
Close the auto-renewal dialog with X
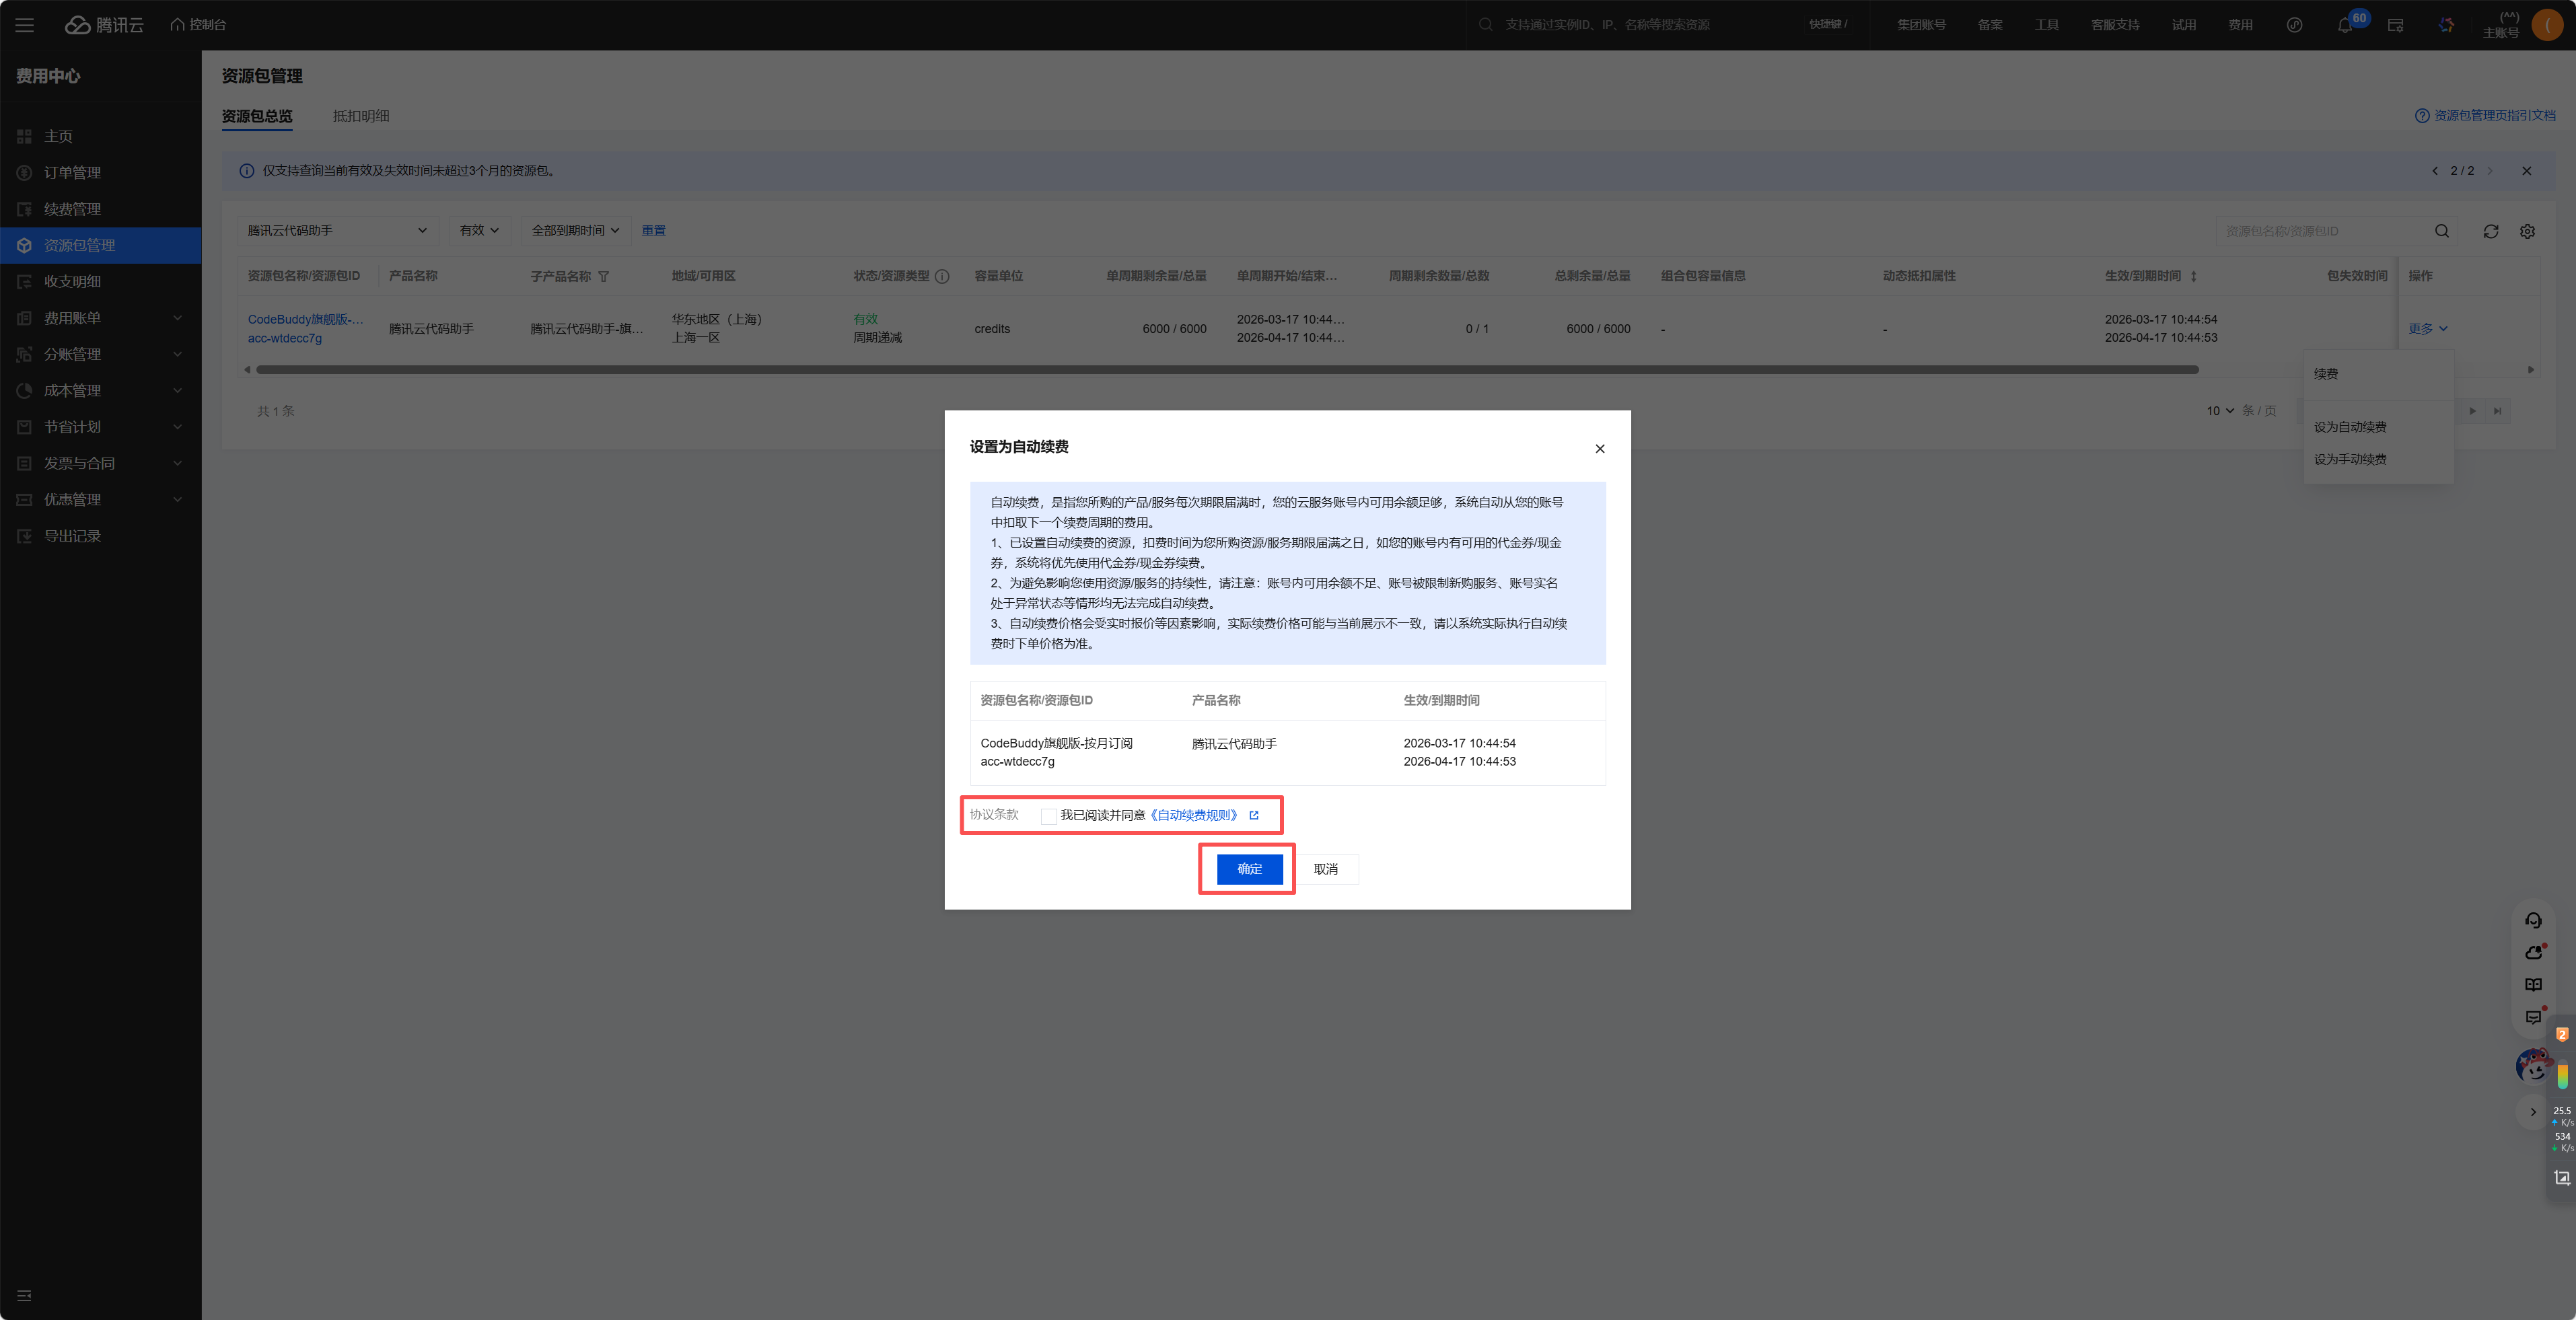[1599, 448]
